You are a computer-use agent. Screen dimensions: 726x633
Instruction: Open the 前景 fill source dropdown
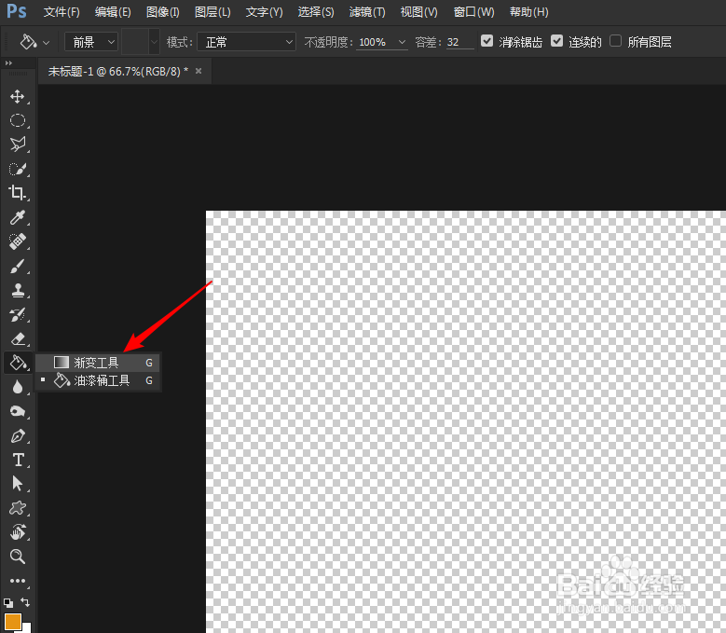pyautogui.click(x=91, y=42)
